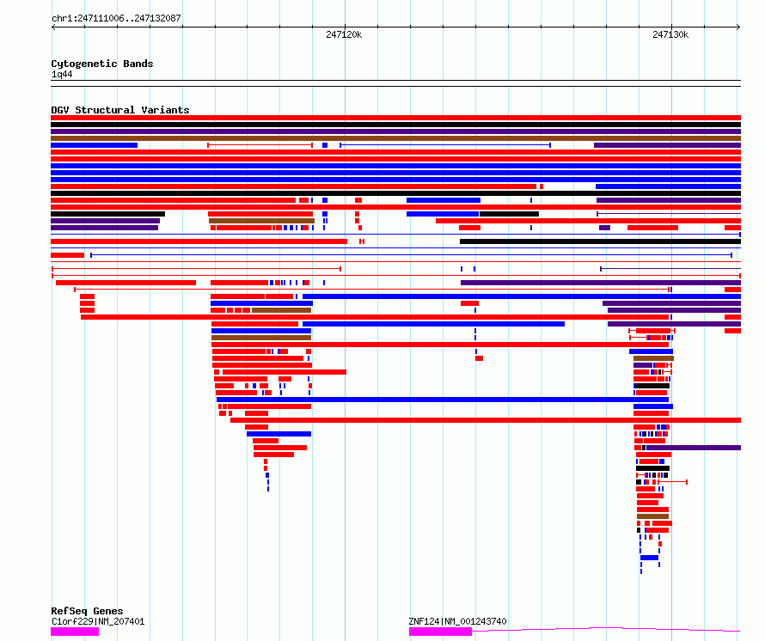Viewport: 765px width, 641px height.
Task: Click the C1orf229|NM_207401 gene label
Action: (x=98, y=621)
